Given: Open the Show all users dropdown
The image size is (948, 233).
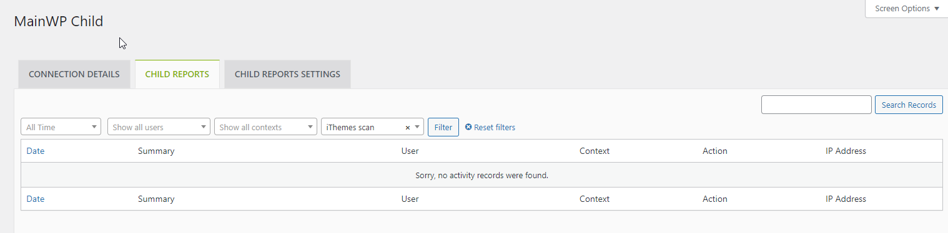Looking at the screenshot, I should [x=159, y=127].
